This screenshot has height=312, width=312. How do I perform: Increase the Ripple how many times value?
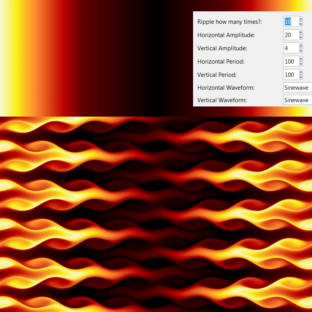point(301,19)
